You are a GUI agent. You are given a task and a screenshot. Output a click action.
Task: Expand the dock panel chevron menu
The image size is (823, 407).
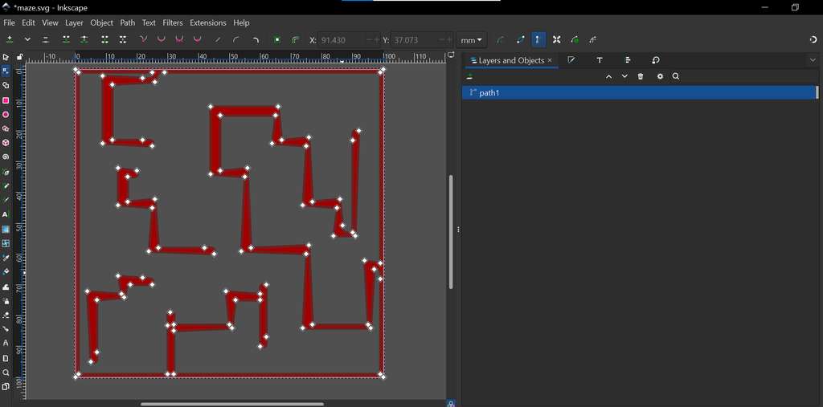click(813, 60)
